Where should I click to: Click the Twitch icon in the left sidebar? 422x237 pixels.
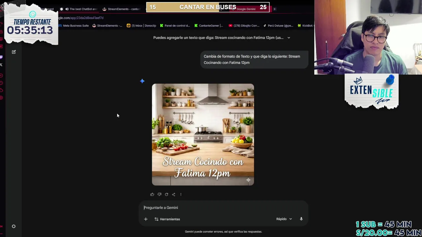(x=1, y=57)
